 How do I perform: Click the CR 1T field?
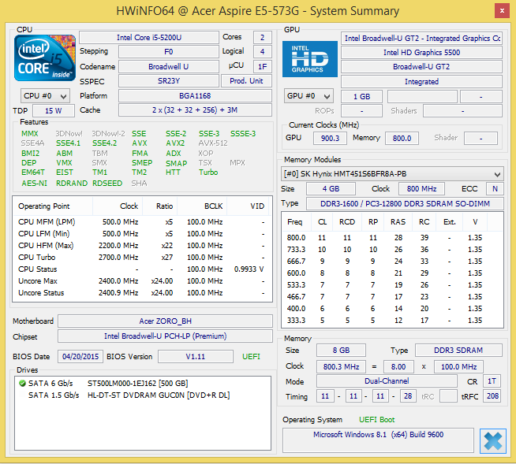pyautogui.click(x=492, y=381)
